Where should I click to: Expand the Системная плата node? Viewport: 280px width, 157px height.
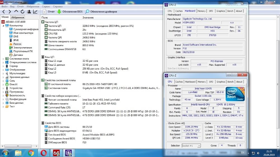[3, 59]
